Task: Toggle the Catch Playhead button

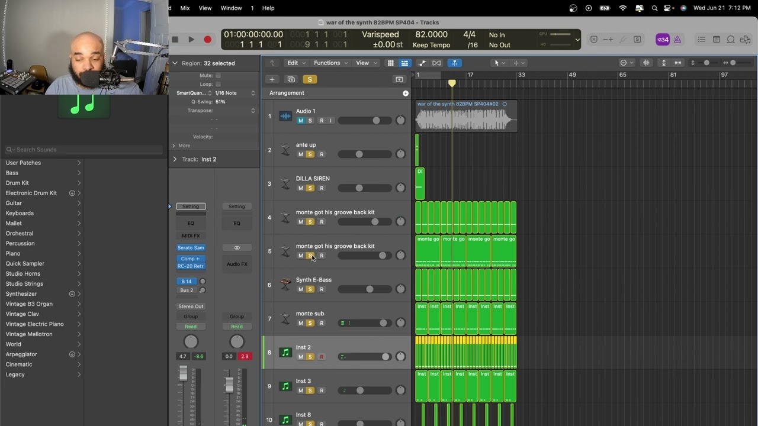Action: pos(454,63)
